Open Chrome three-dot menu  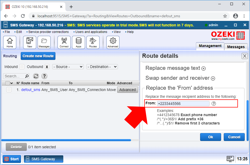(244, 16)
